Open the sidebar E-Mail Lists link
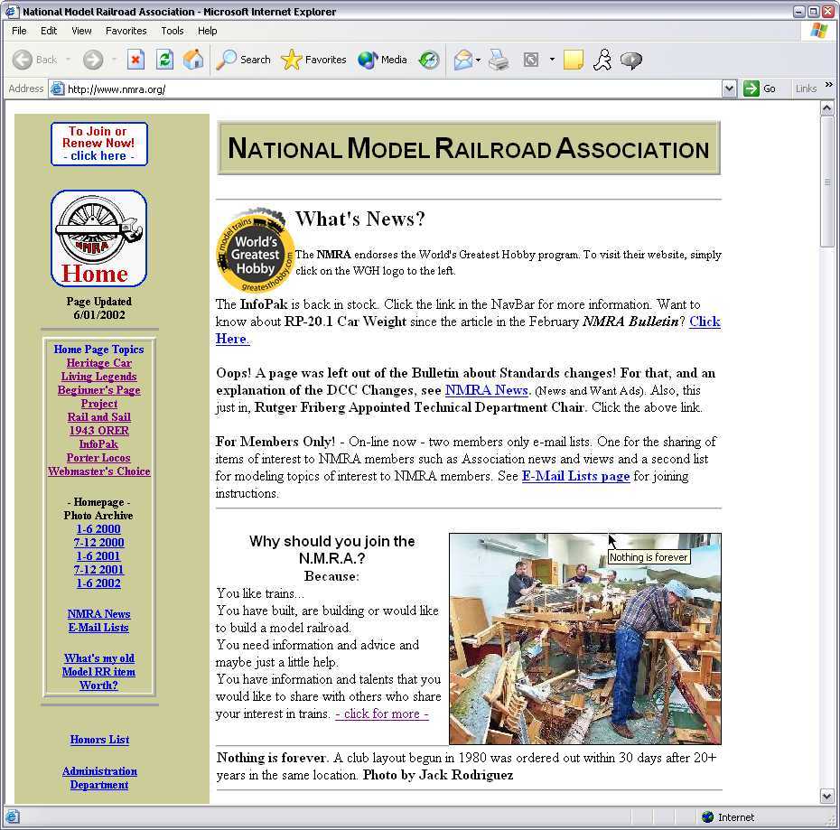The width and height of the screenshot is (840, 830). 99,628
